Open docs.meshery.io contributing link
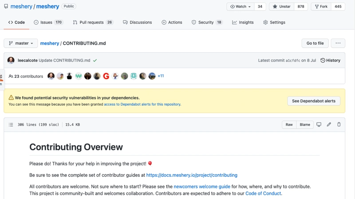Viewport: 355px width, 199px height. click(x=192, y=175)
